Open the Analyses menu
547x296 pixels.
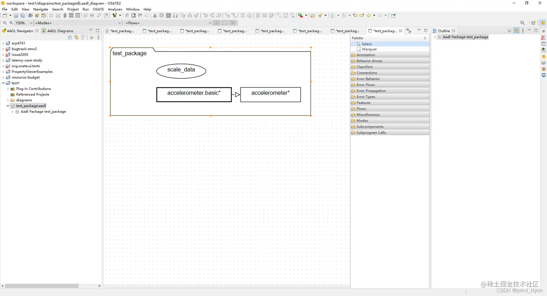(x=115, y=9)
